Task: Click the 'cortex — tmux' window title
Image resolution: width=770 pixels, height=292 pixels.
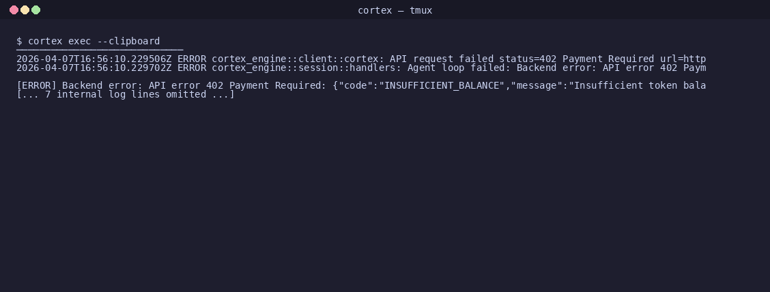Action: tap(395, 10)
